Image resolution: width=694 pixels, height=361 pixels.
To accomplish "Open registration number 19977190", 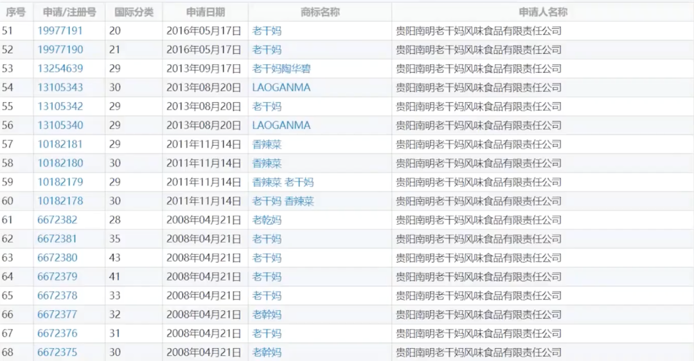I will pyautogui.click(x=60, y=49).
